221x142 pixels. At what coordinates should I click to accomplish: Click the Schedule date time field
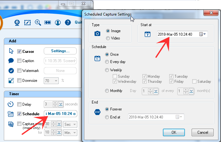[60, 114]
